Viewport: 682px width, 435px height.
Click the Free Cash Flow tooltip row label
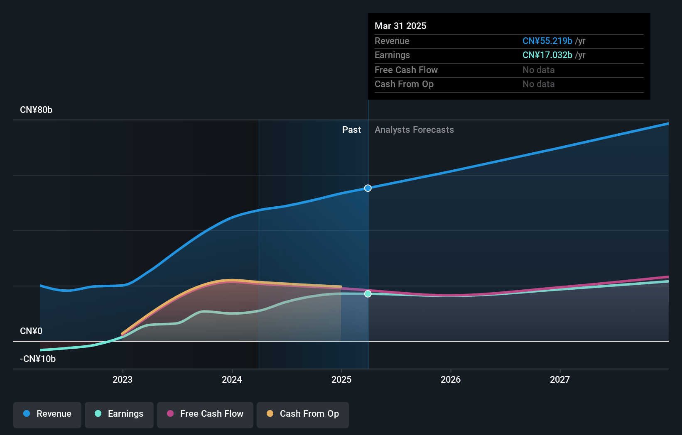(406, 70)
